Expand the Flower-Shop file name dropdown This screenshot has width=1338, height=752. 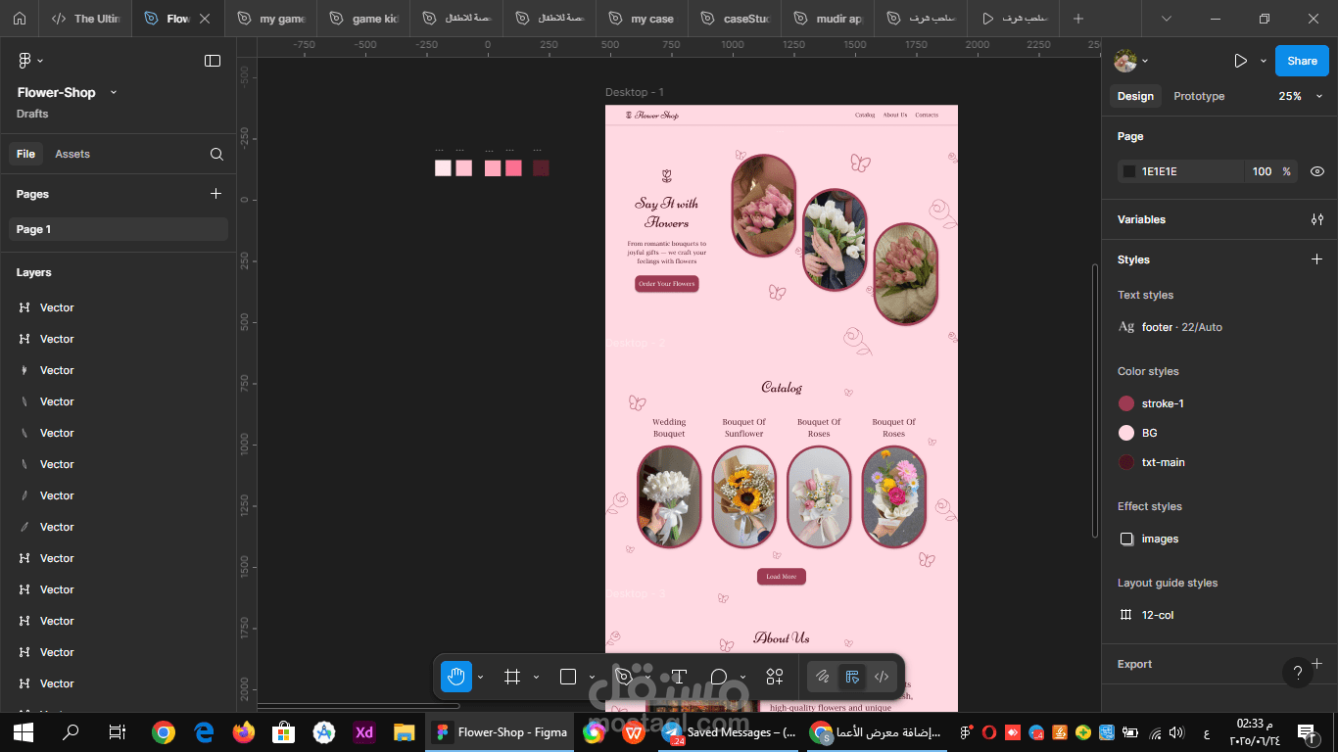pos(114,92)
